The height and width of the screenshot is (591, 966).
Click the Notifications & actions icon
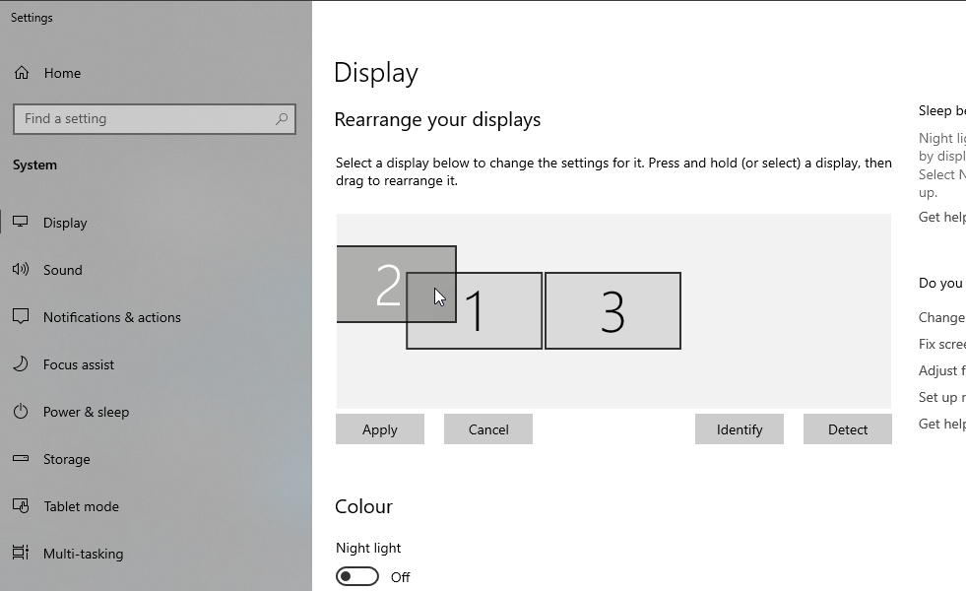pyautogui.click(x=21, y=317)
